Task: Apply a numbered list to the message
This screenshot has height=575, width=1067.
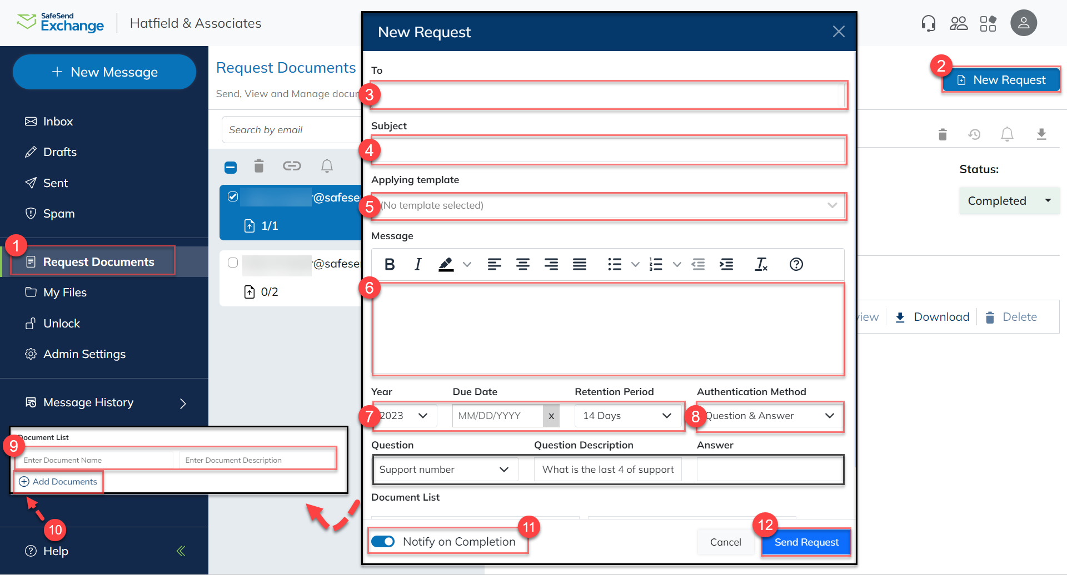Action: [656, 264]
